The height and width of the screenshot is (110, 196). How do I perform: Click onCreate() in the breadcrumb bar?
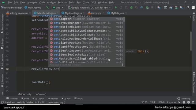[x=40, y=94]
